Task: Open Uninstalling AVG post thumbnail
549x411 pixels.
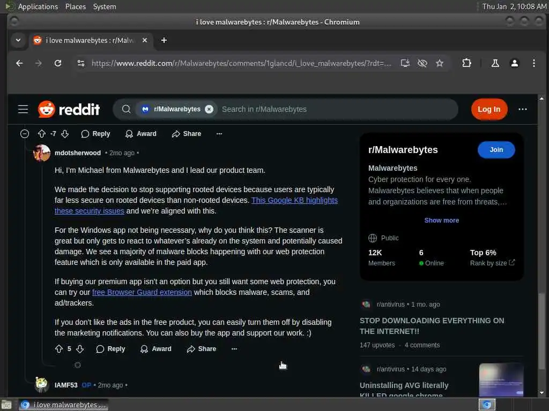Action: (x=501, y=380)
